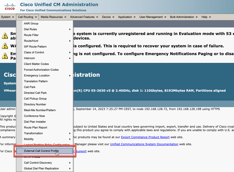234x172 pixels.
Task: Select Directory Number menu entry
Action: point(35,105)
